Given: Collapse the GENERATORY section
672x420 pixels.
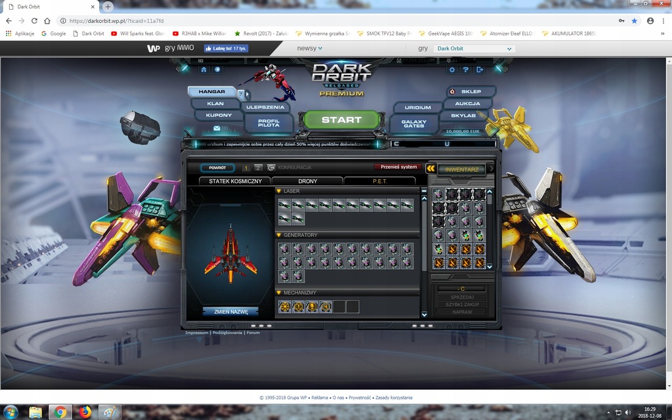Looking at the screenshot, I should point(278,236).
